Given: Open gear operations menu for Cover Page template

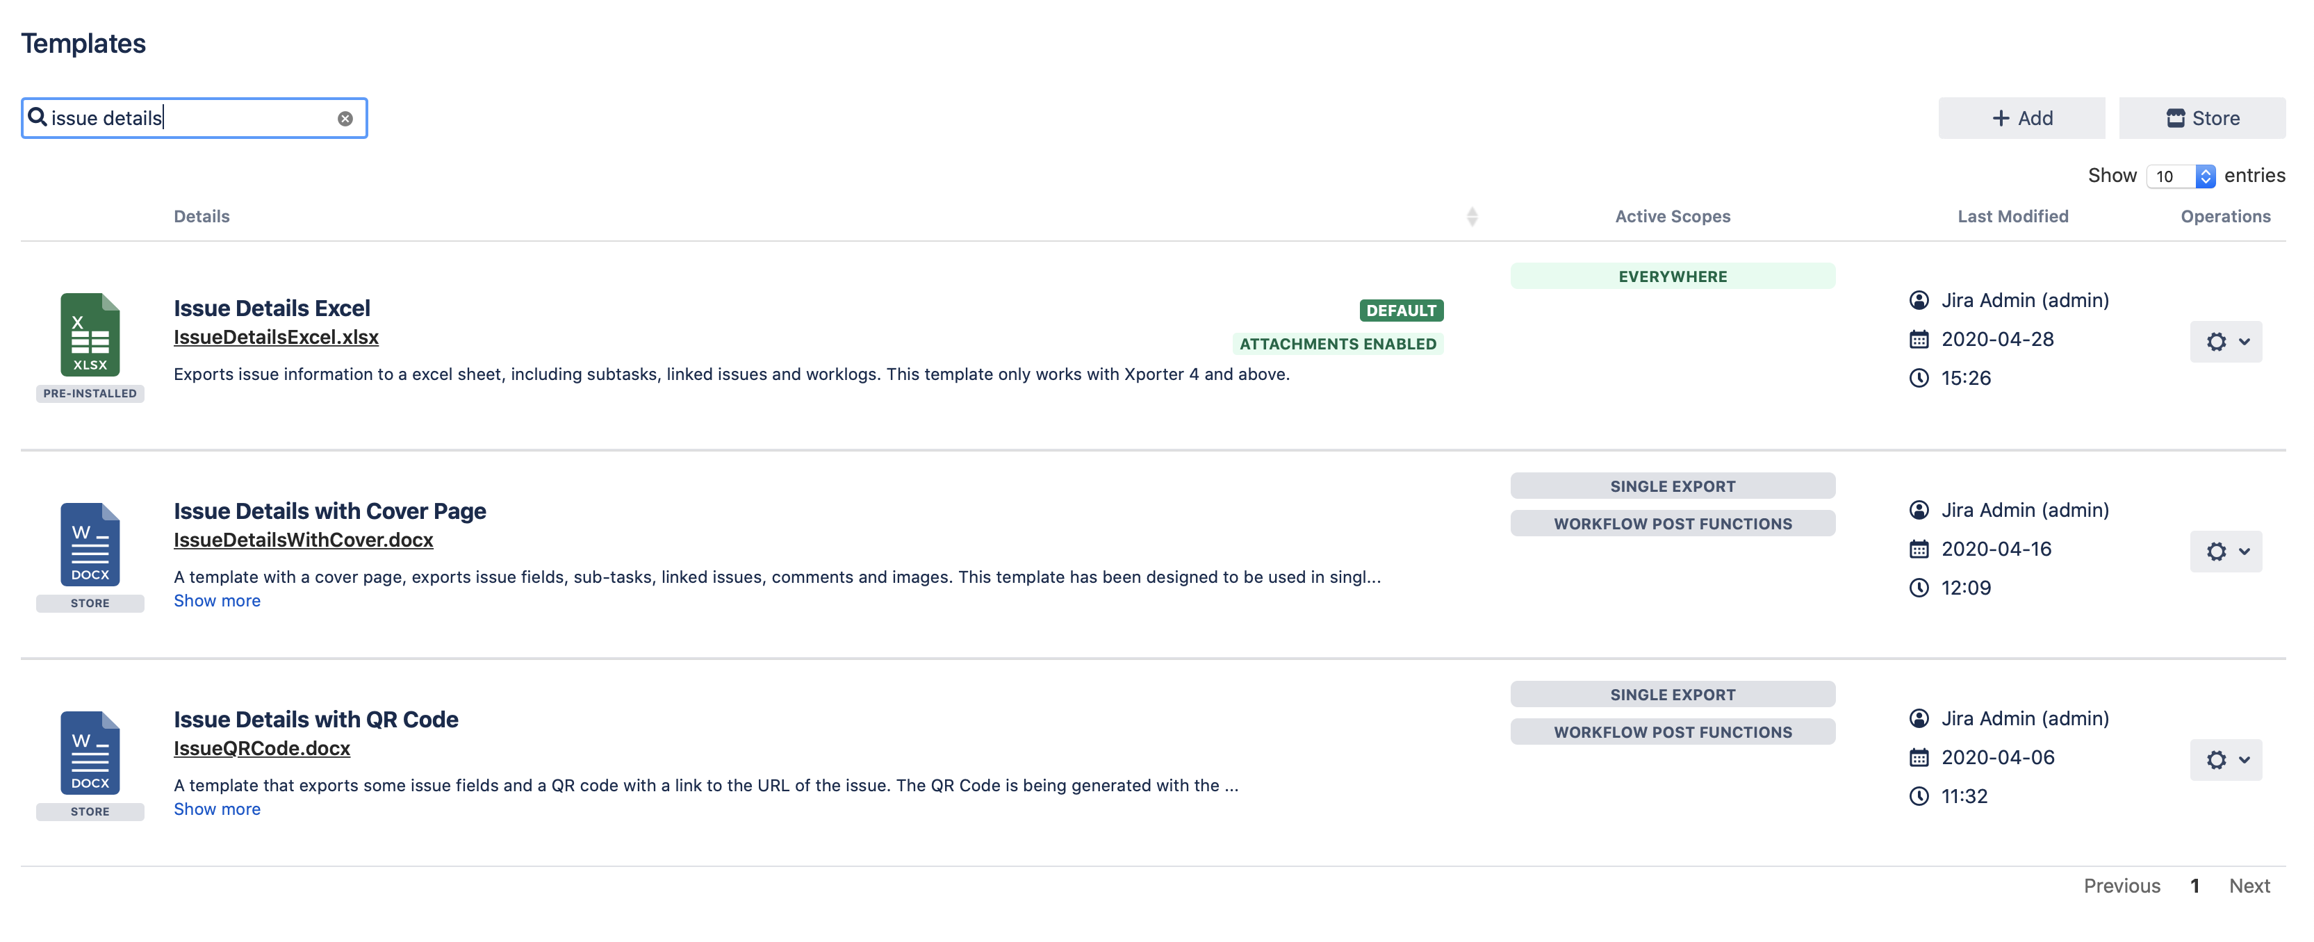Looking at the screenshot, I should click(x=2225, y=552).
